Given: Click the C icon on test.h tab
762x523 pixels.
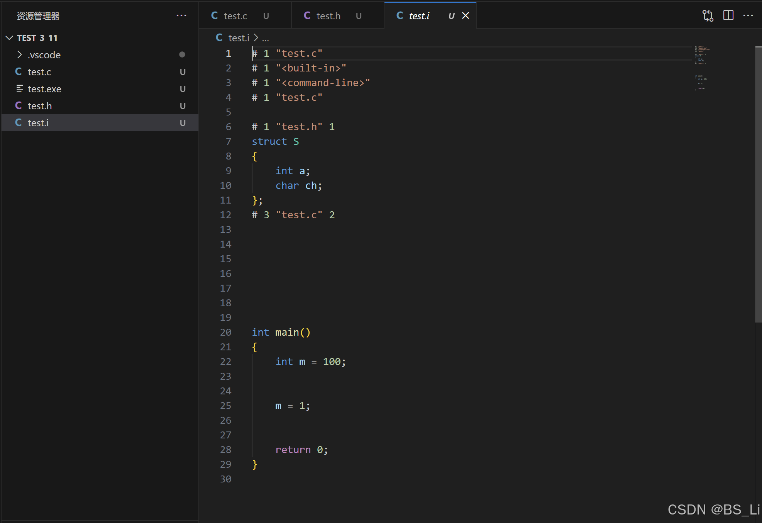Looking at the screenshot, I should (307, 15).
